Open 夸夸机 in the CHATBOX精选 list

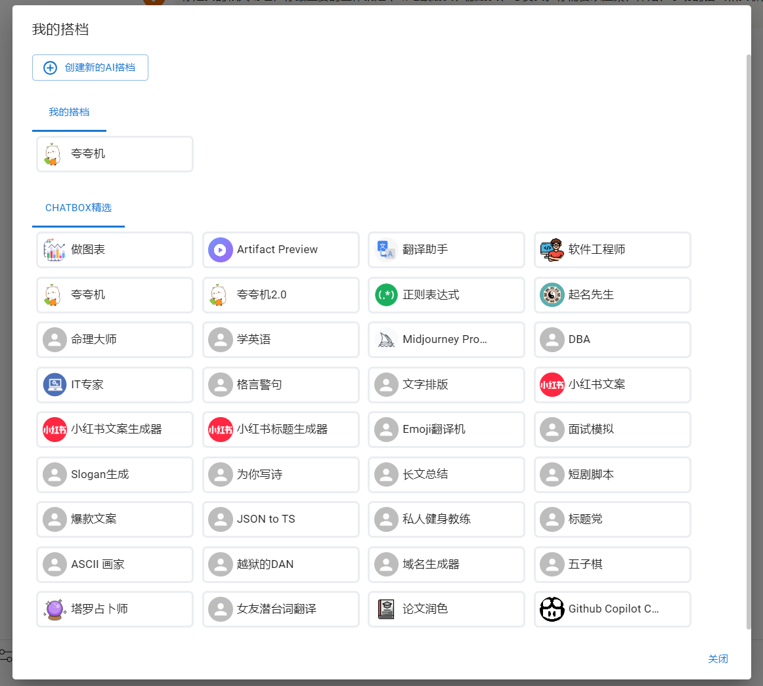[115, 294]
